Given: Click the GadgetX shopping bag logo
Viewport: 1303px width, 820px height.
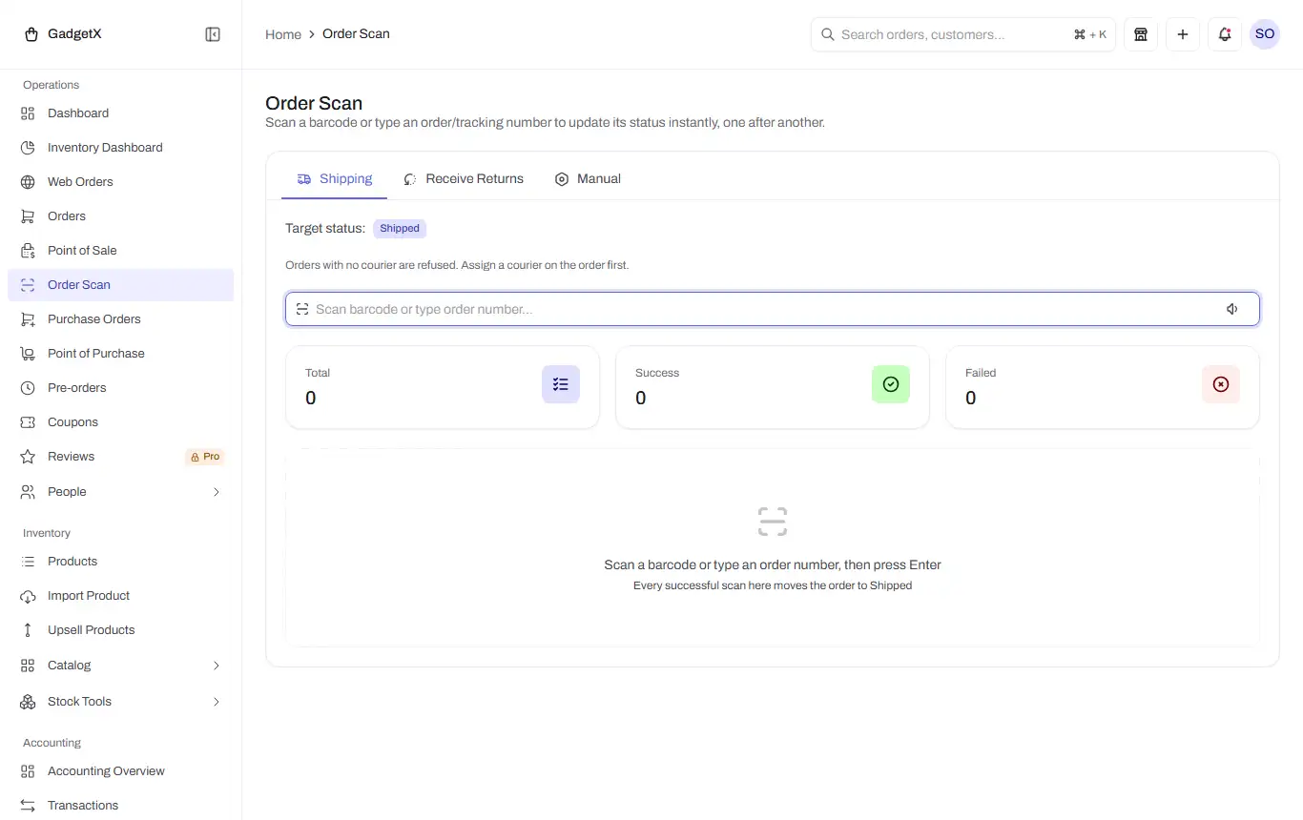Looking at the screenshot, I should [x=31, y=34].
